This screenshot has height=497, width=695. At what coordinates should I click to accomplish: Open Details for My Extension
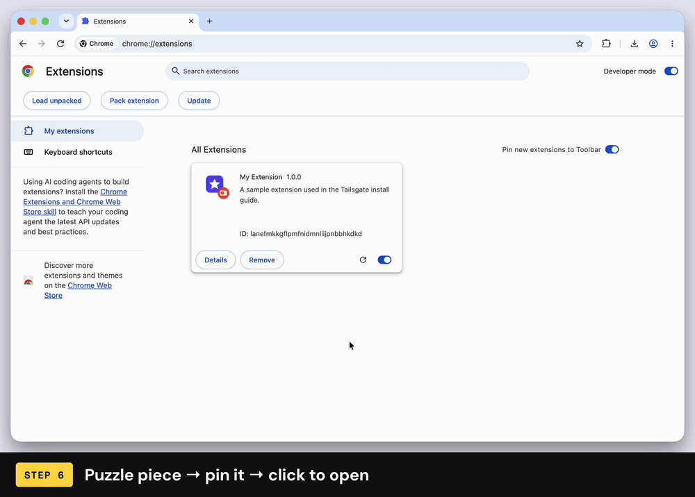215,260
